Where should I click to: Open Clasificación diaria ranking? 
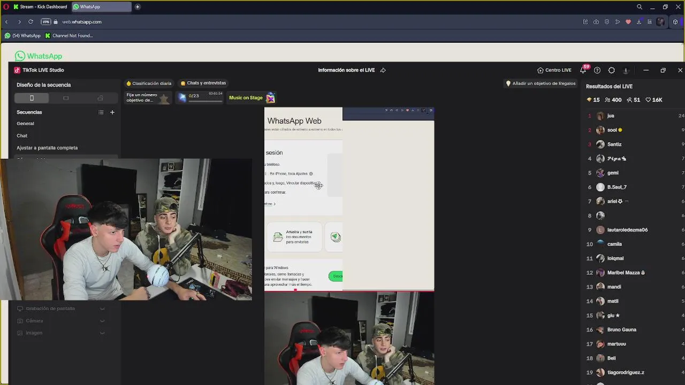(149, 83)
